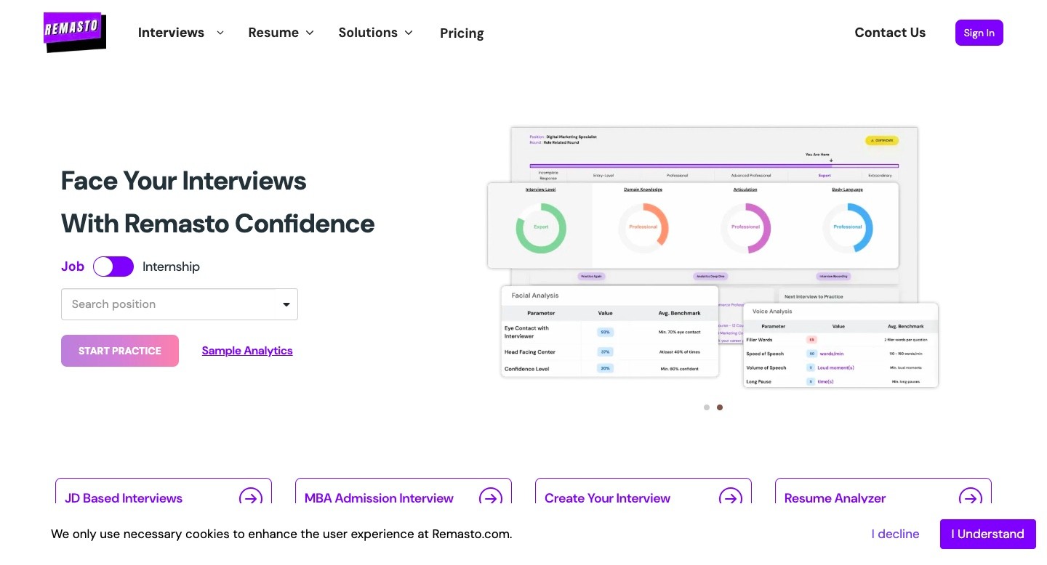Open the MBA Admission Interview card title
Screen dimensions: 1047x565
[379, 498]
